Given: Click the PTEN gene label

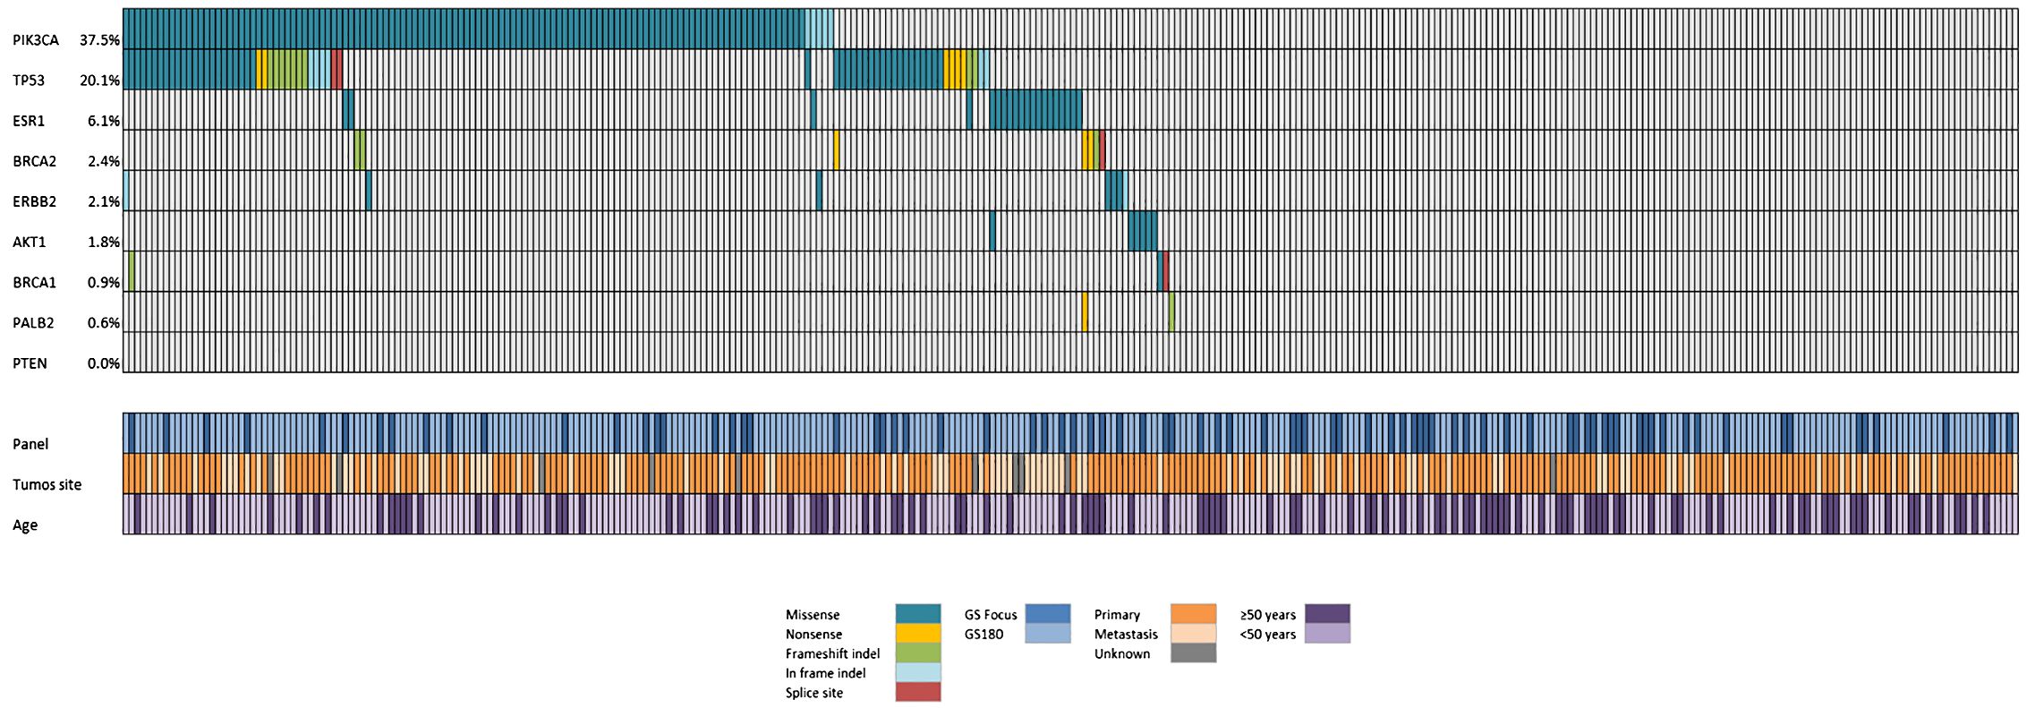Looking at the screenshot, I should tap(30, 363).
